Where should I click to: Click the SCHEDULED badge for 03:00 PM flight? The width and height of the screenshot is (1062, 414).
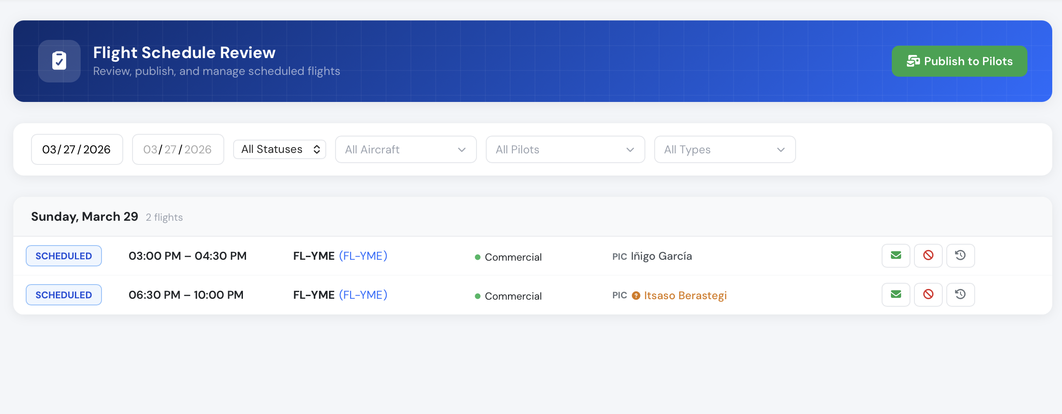64,256
